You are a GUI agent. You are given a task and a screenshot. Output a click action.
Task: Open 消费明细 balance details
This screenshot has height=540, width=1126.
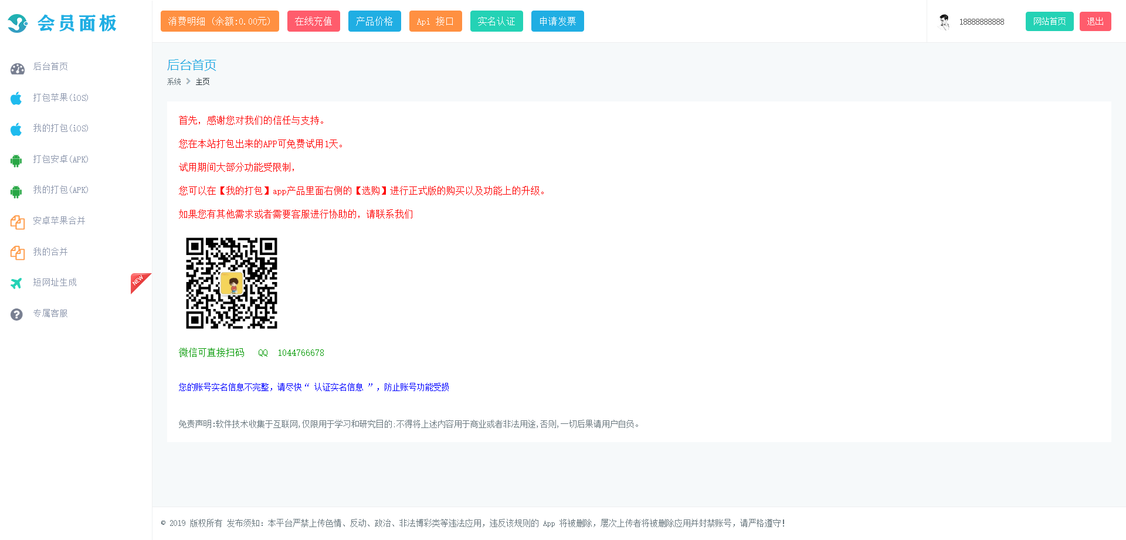click(x=219, y=21)
